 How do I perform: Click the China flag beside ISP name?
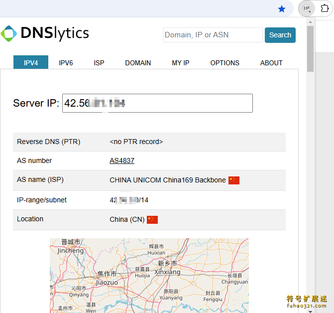click(x=234, y=180)
